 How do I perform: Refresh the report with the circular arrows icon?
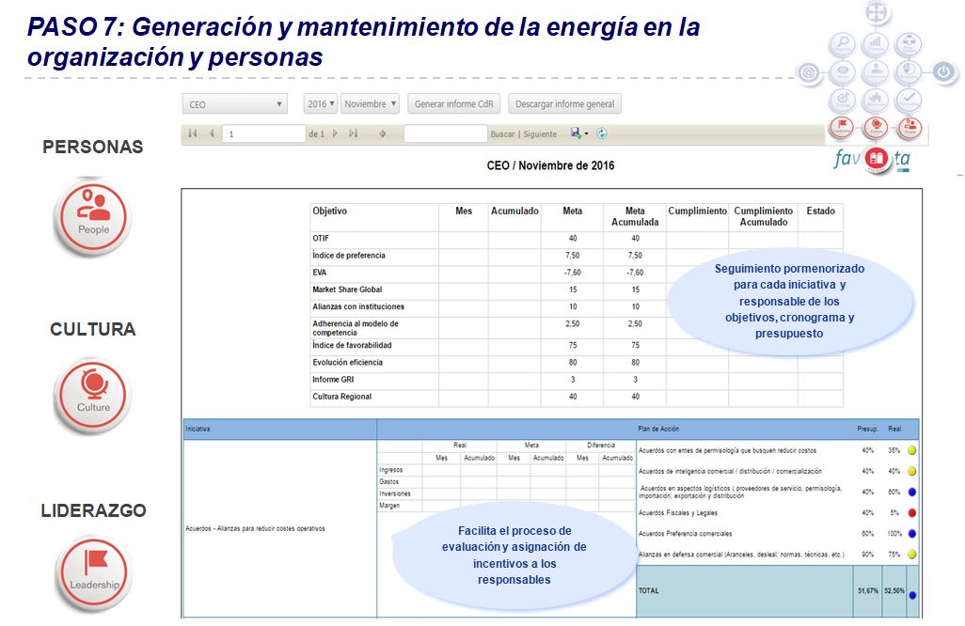602,133
